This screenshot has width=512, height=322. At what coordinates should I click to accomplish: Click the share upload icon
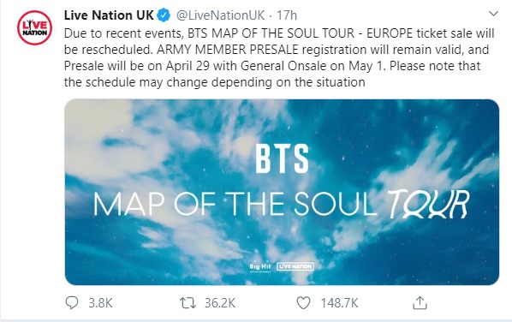pos(420,303)
